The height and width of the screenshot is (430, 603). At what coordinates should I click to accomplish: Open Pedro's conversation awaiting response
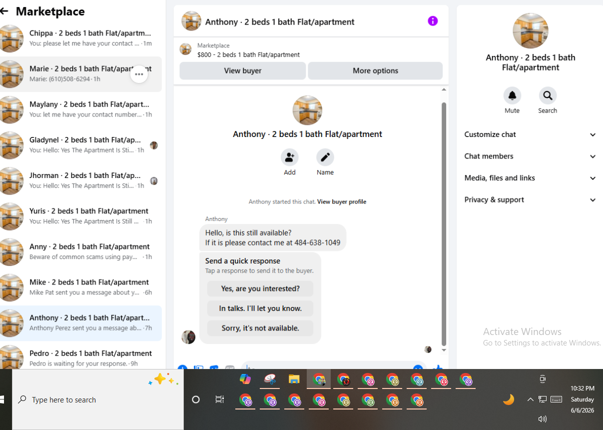point(81,357)
